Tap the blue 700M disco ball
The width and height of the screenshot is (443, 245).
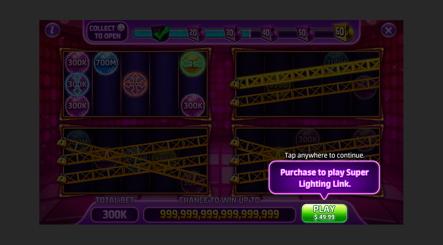106,62
